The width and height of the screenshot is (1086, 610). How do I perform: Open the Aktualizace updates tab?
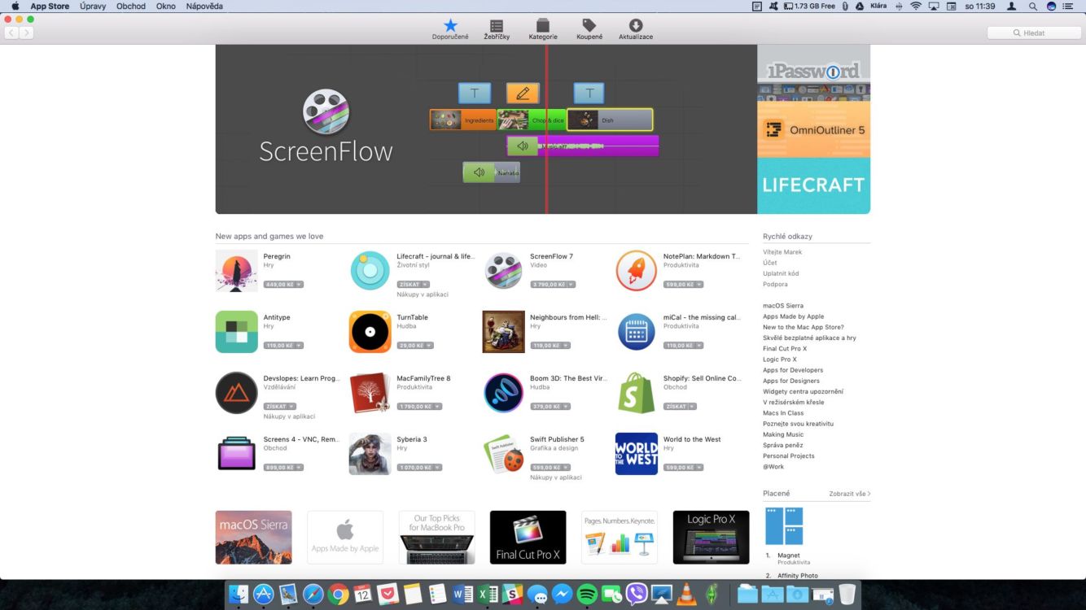tap(636, 29)
